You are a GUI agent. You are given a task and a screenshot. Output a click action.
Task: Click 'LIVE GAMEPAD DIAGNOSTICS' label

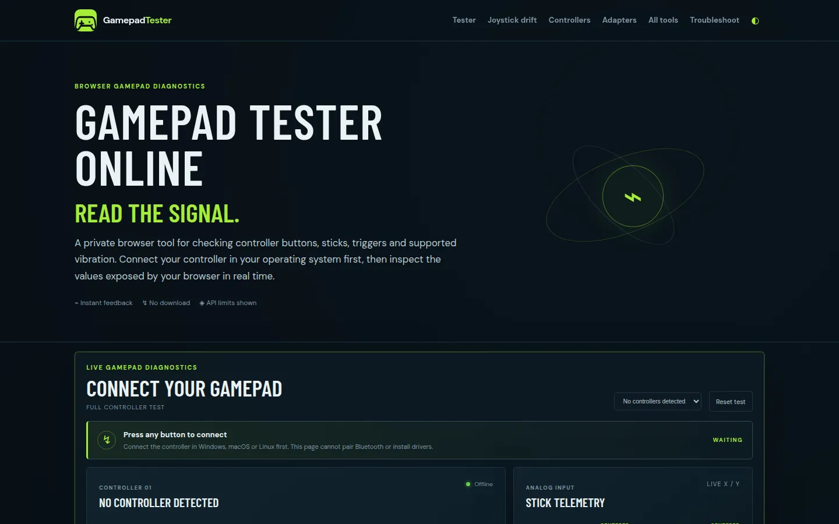click(x=142, y=367)
